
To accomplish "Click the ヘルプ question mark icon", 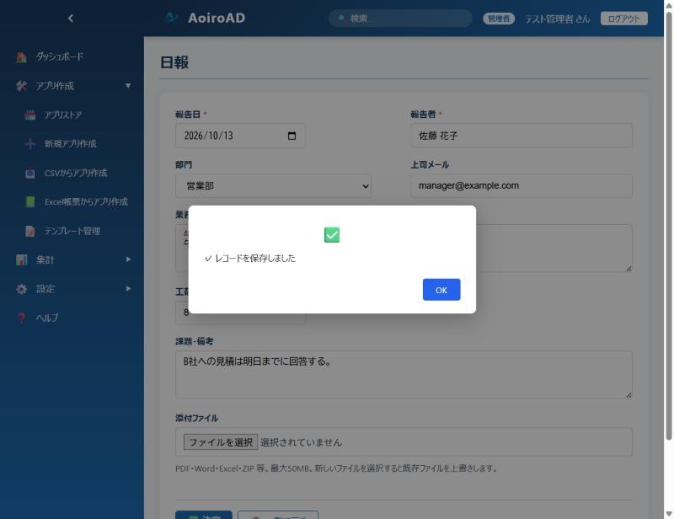I will [x=22, y=318].
